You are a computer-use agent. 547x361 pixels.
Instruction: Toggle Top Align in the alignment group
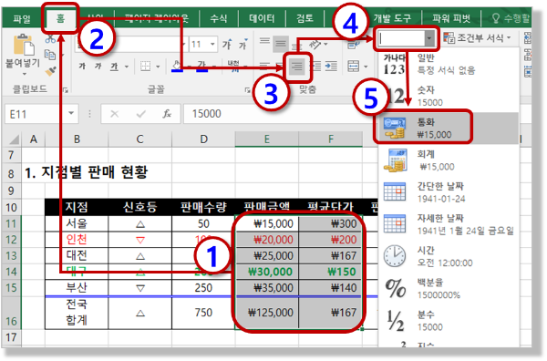click(x=264, y=42)
